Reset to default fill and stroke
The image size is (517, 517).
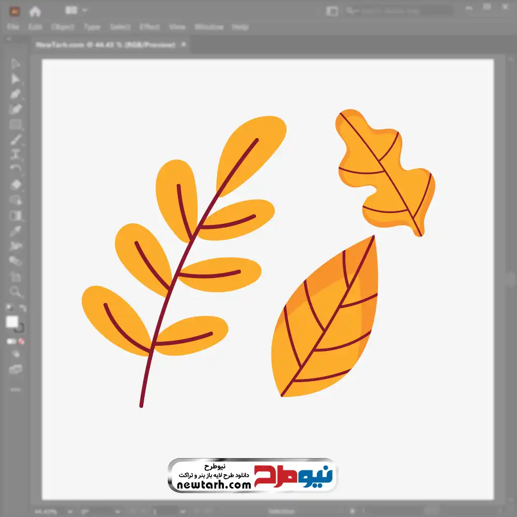(x=9, y=308)
